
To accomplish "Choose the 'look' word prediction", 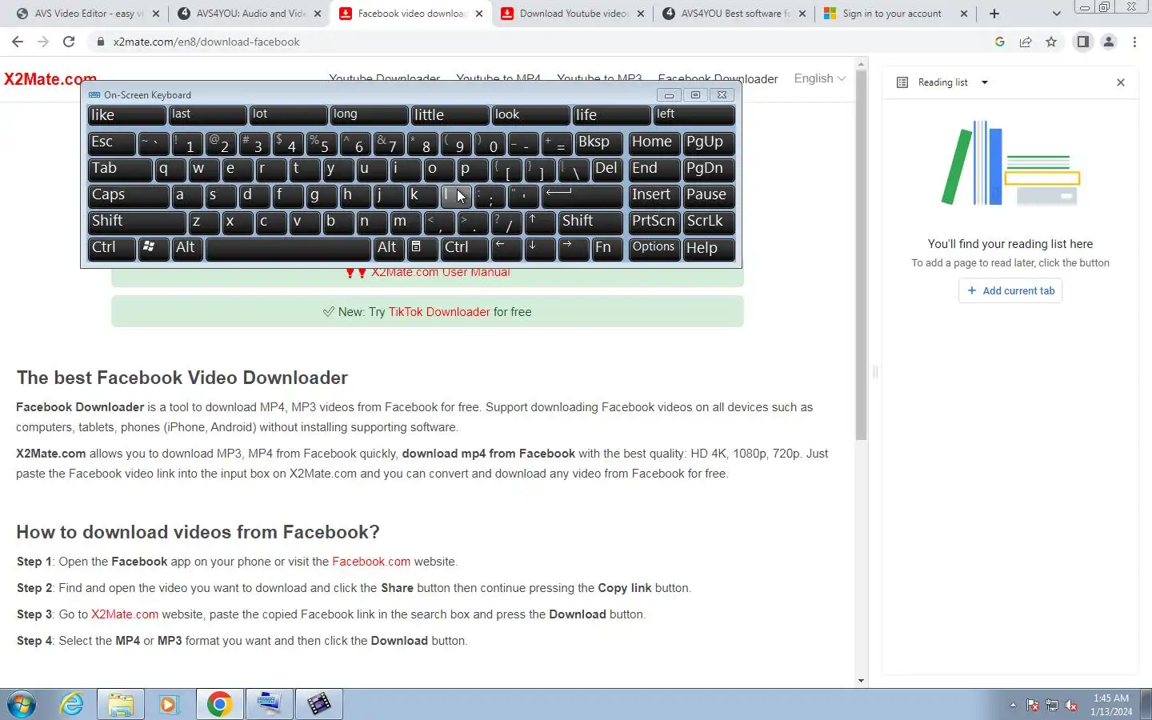I will (x=530, y=115).
